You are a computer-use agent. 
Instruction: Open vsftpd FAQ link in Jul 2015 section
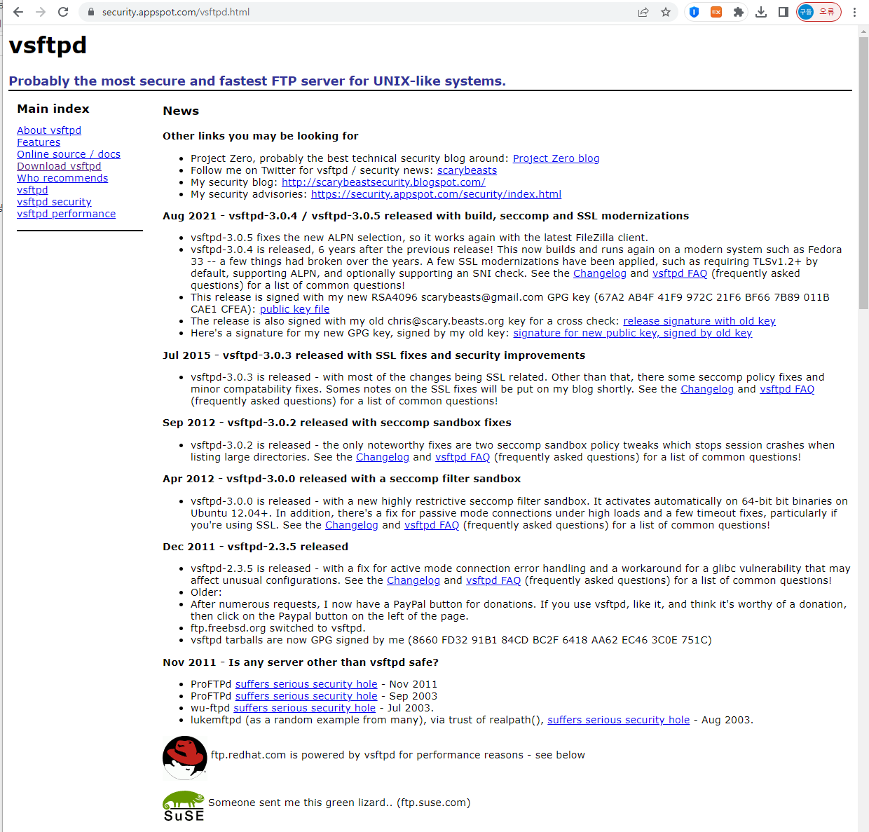(787, 389)
